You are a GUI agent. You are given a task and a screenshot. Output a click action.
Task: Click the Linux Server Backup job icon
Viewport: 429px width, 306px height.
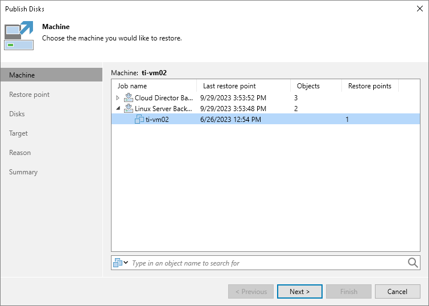pyautogui.click(x=129, y=108)
